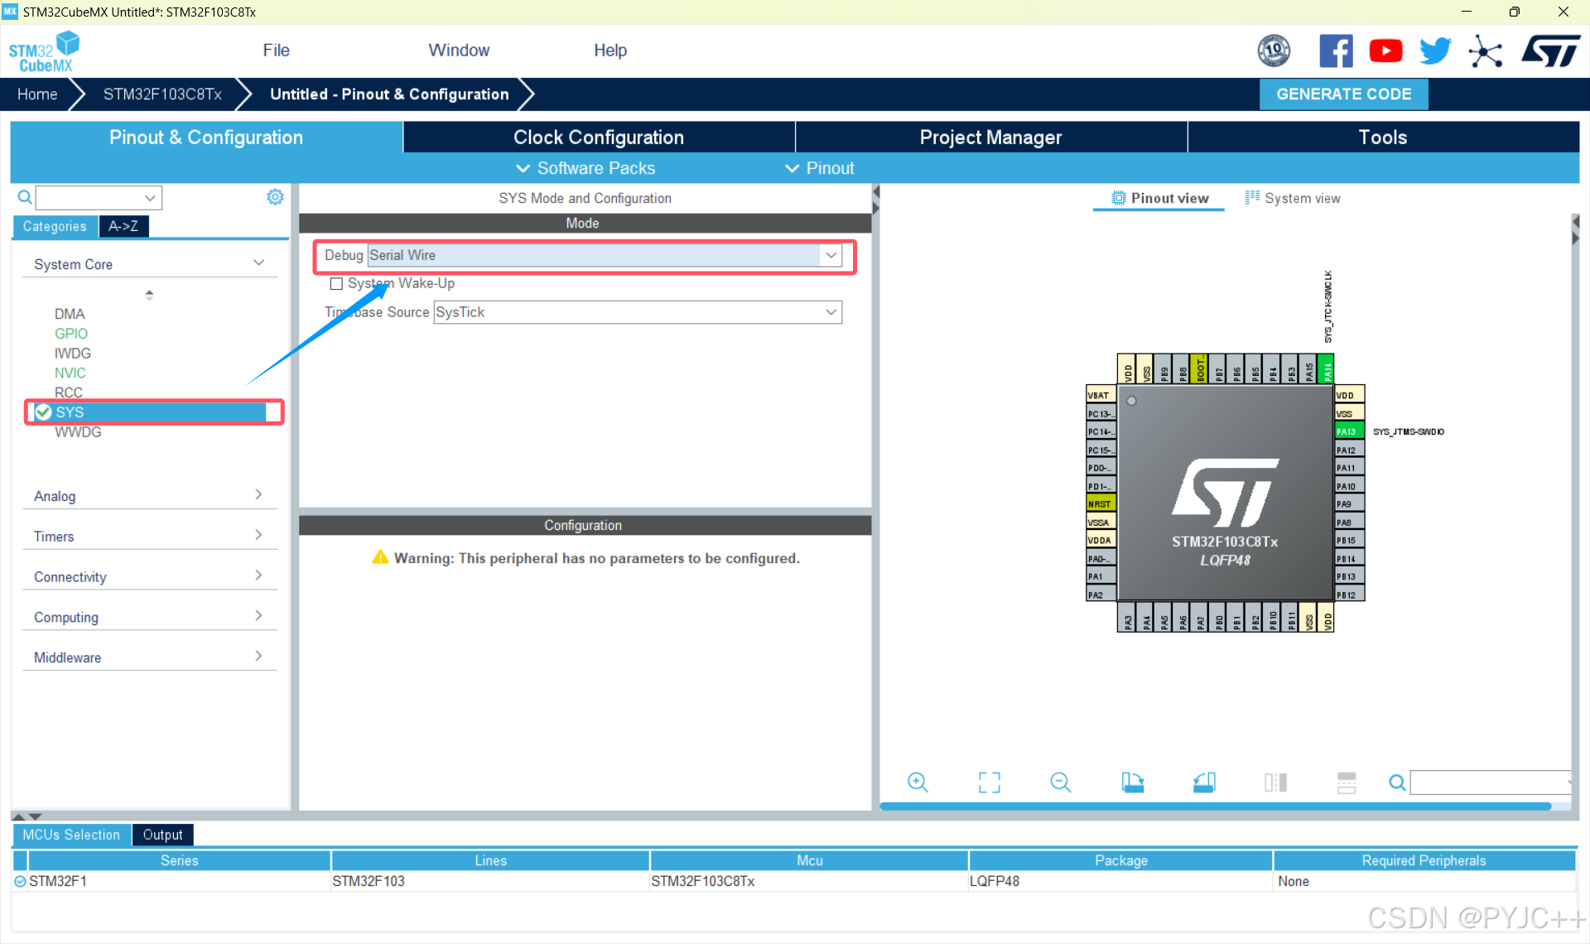
Task: Zoom in on the chip pinout
Action: (x=918, y=782)
